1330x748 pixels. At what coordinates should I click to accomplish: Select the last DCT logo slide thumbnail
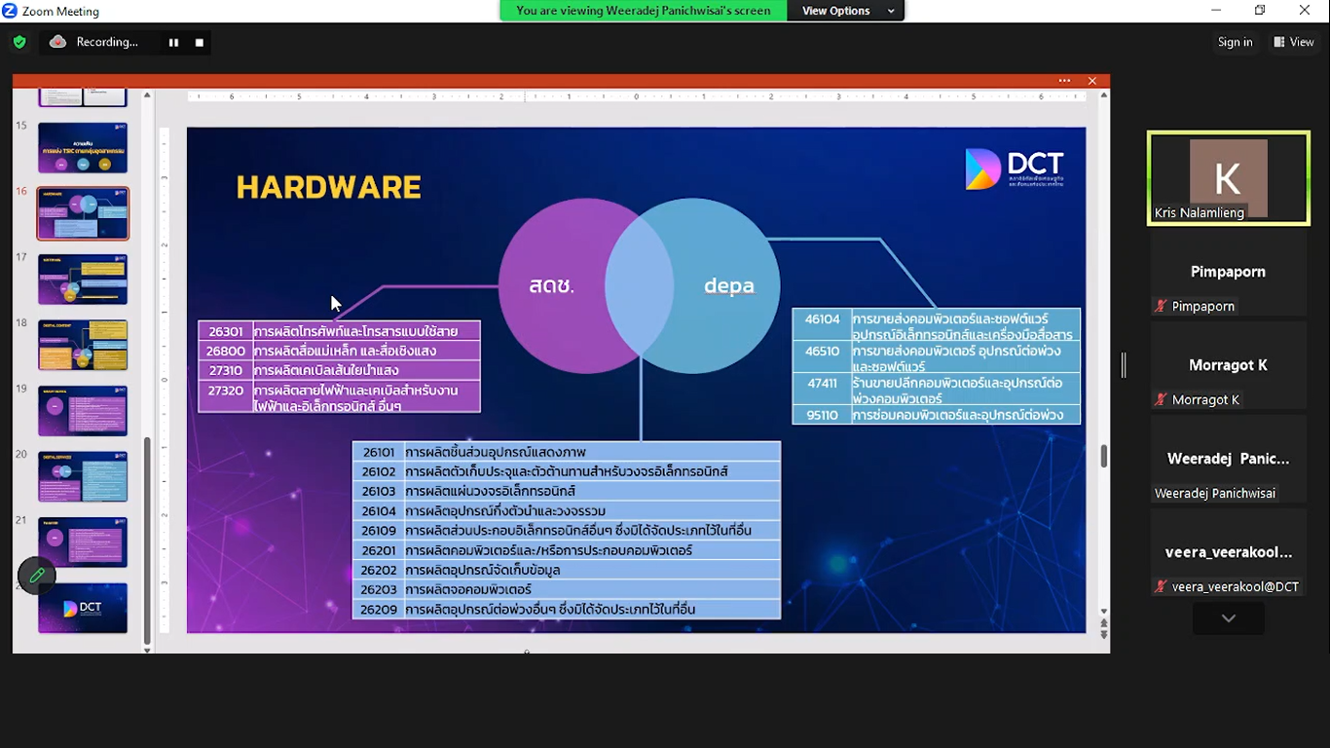pos(83,608)
